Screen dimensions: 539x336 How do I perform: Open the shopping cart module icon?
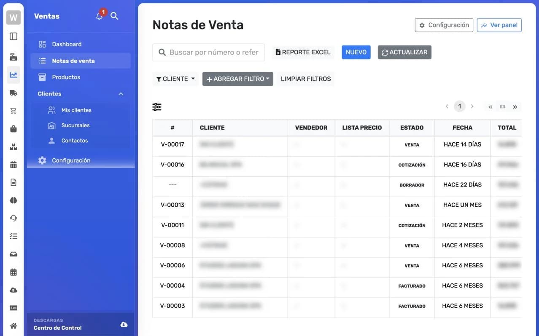pyautogui.click(x=13, y=111)
